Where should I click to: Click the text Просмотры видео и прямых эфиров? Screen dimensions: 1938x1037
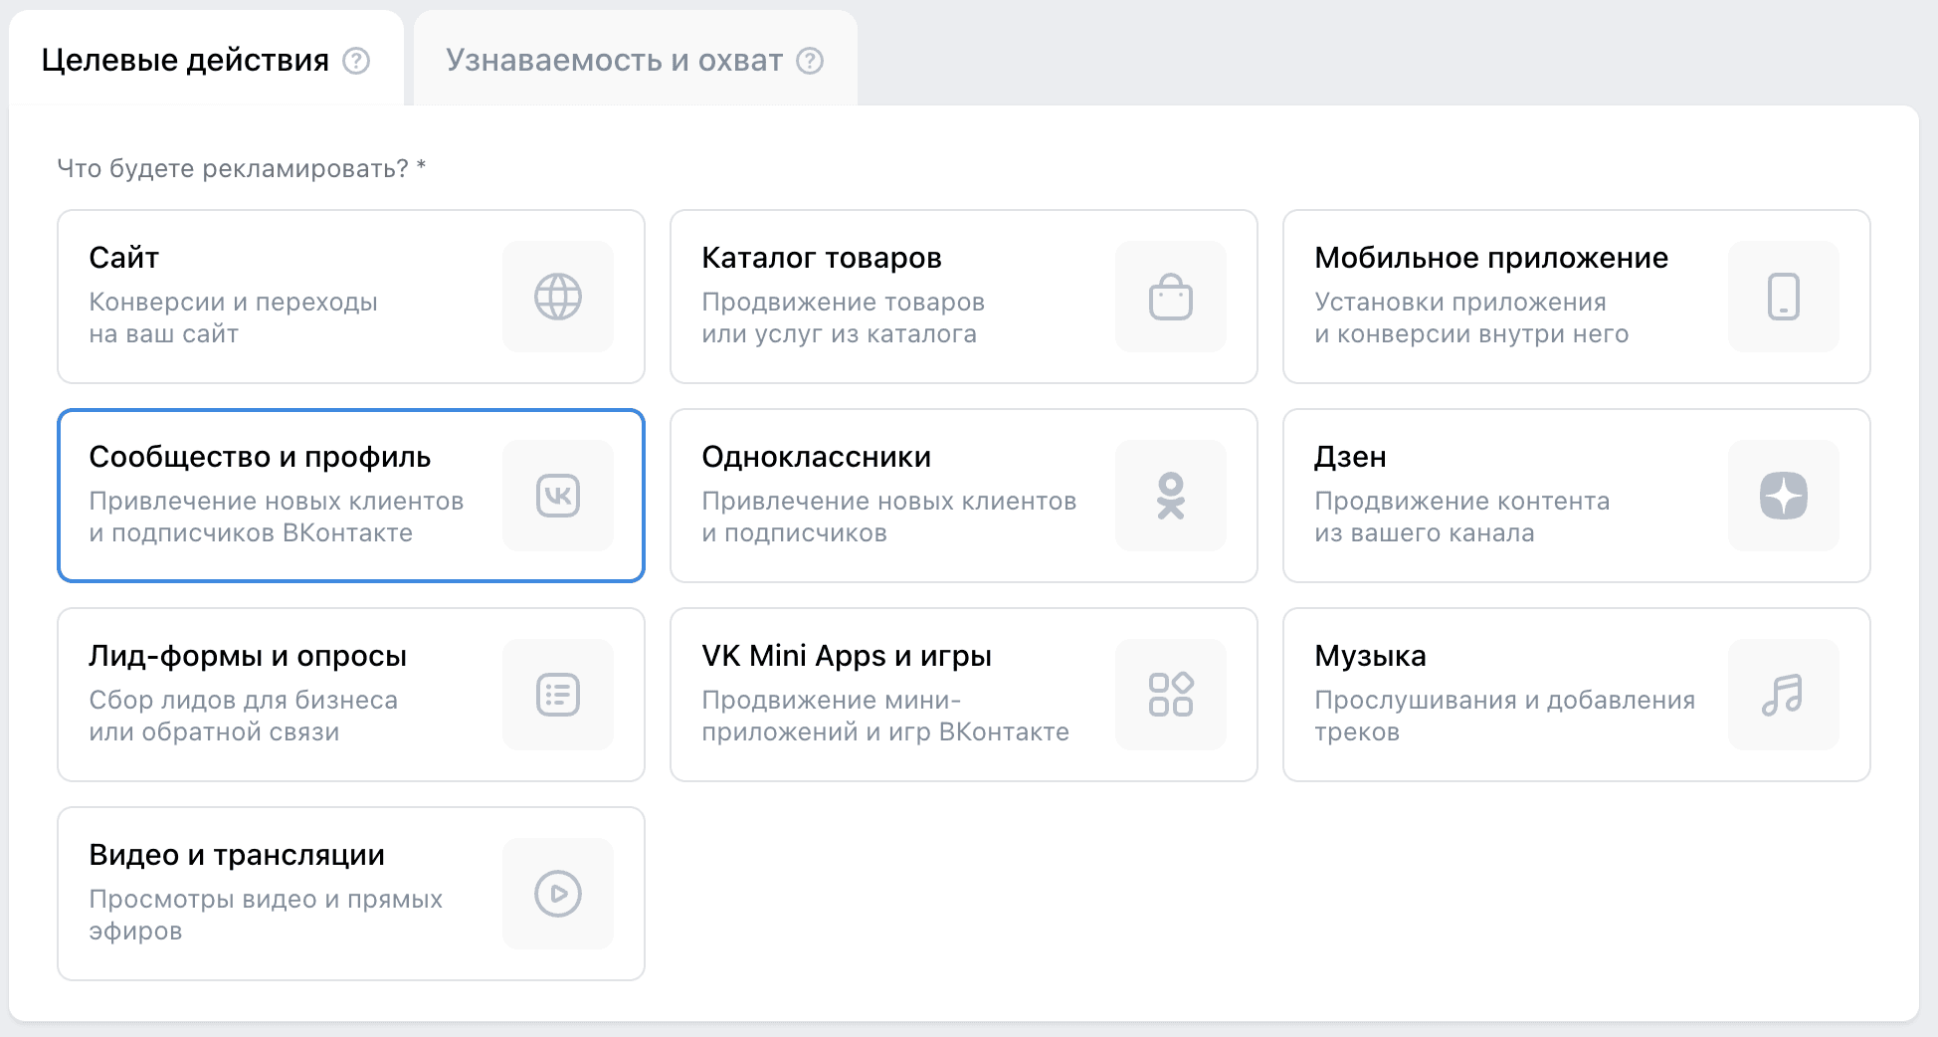pyautogui.click(x=266, y=915)
